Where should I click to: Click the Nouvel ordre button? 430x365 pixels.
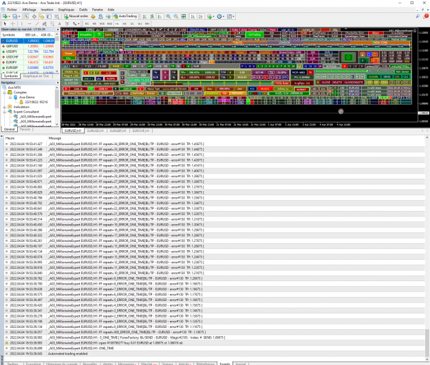tap(76, 16)
